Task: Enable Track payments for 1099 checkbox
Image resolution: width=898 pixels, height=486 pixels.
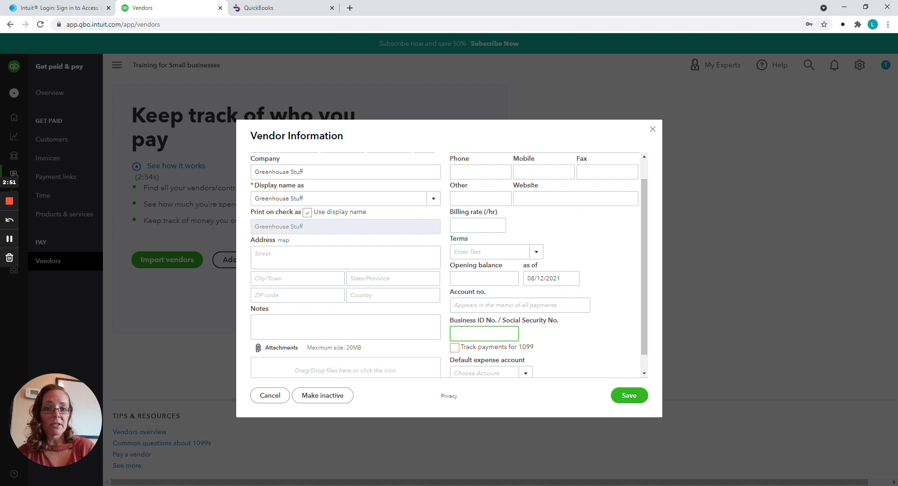Action: coord(454,348)
